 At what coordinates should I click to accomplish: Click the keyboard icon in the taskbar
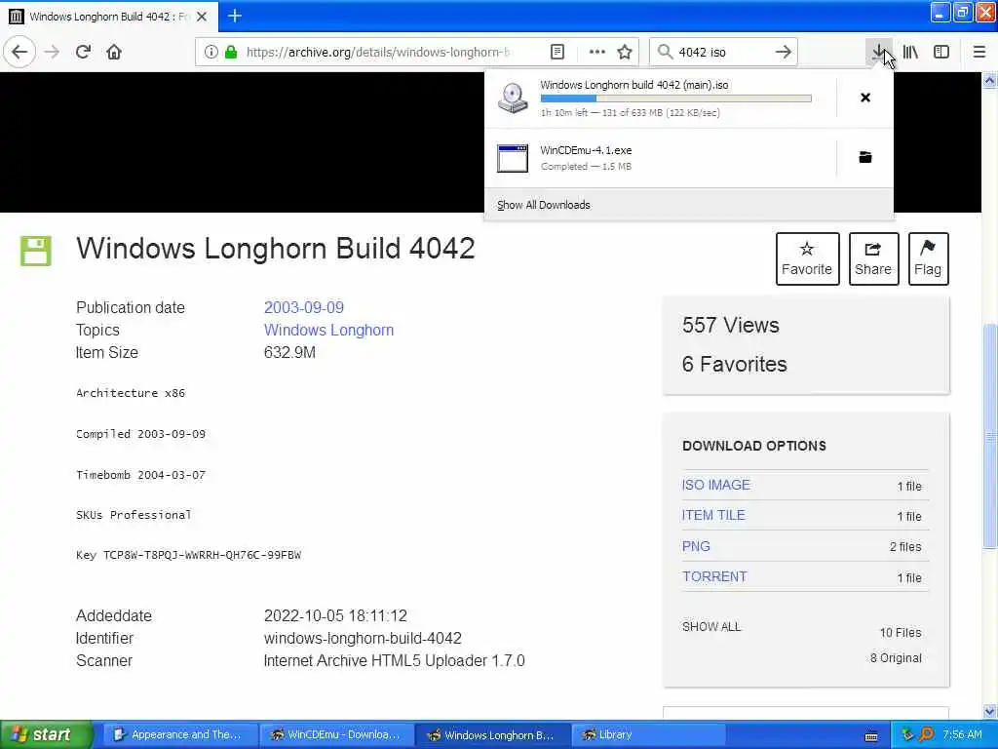pos(871,736)
